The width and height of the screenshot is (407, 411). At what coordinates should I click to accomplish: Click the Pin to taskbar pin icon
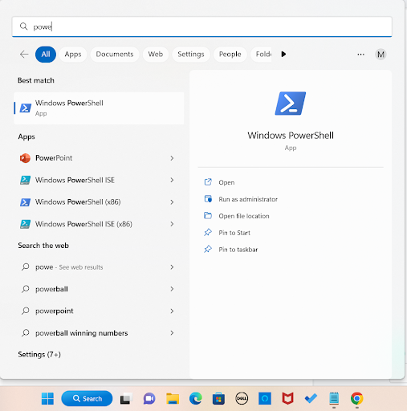[x=208, y=249]
